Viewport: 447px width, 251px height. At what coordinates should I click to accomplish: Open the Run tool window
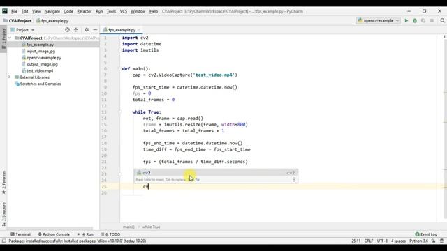point(85,234)
